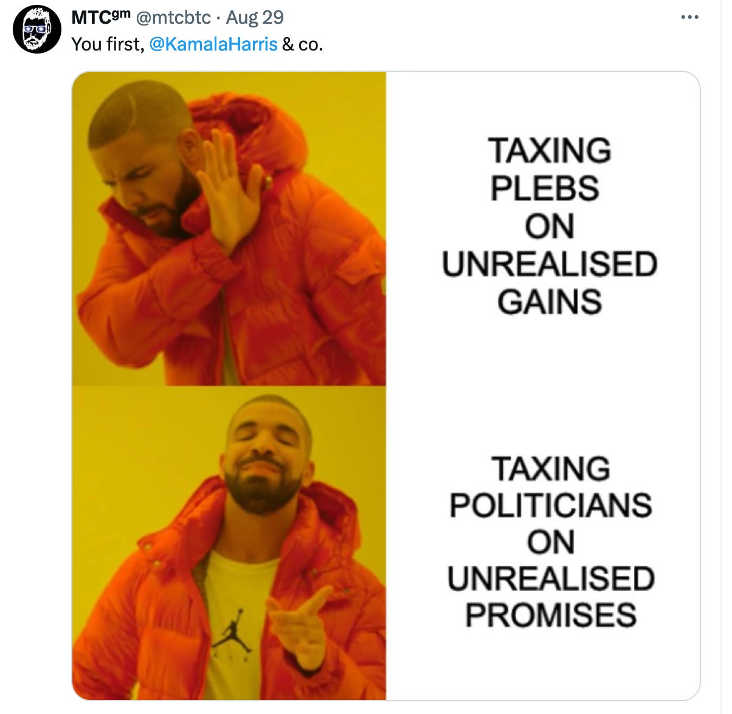Click the bottom Drake approving panel
Screen dimensions: 732x714
[x=229, y=543]
